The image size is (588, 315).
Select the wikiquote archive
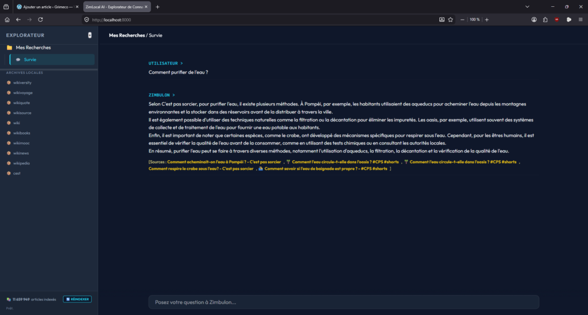[22, 103]
